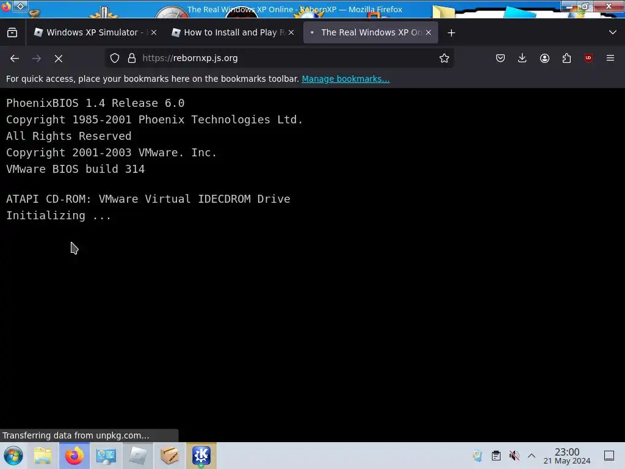
Task: Click 'Initializing ...' text
Action: pyautogui.click(x=59, y=216)
